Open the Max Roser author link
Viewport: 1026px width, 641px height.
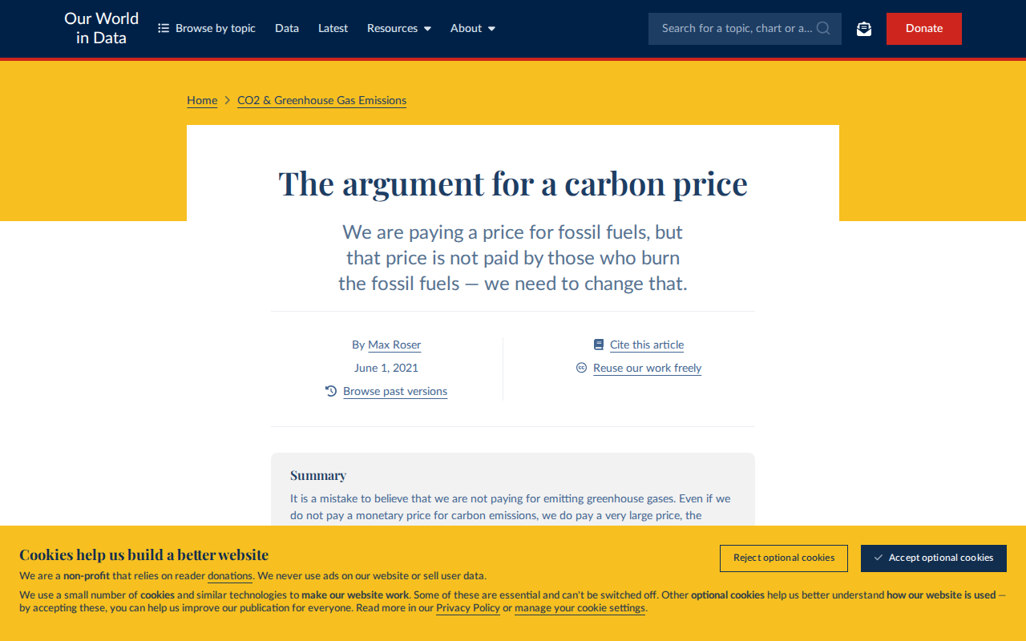coord(394,345)
